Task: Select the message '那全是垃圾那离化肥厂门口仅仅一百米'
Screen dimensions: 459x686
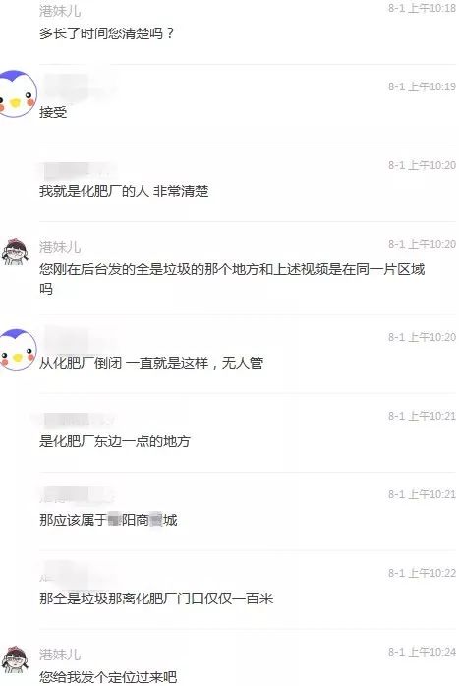Action: coord(156,599)
